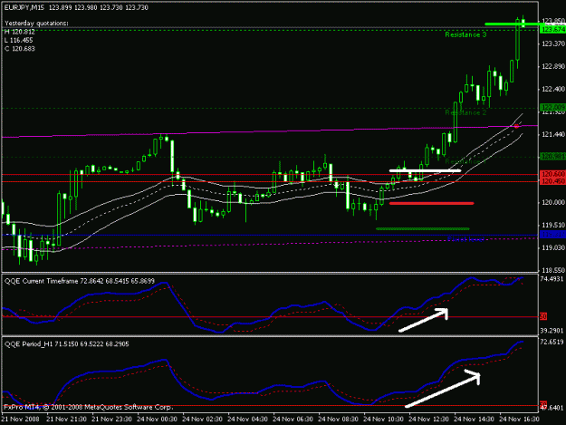Click the 'C 120.683' yesterday close value

[x=20, y=49]
